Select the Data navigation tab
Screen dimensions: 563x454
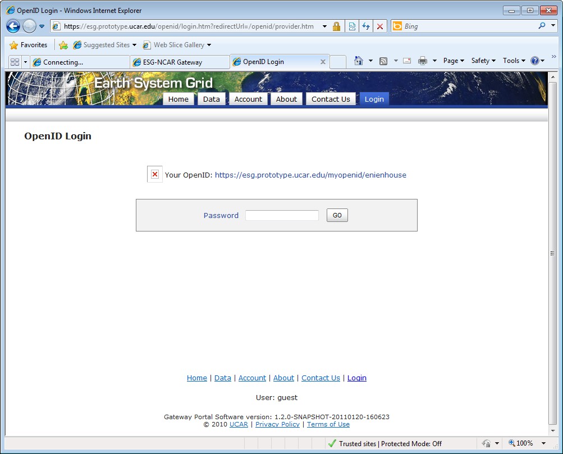click(x=211, y=99)
